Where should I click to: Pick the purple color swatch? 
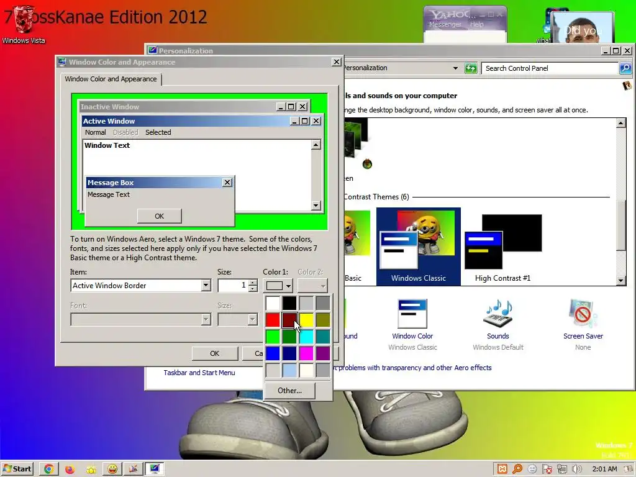(x=323, y=353)
